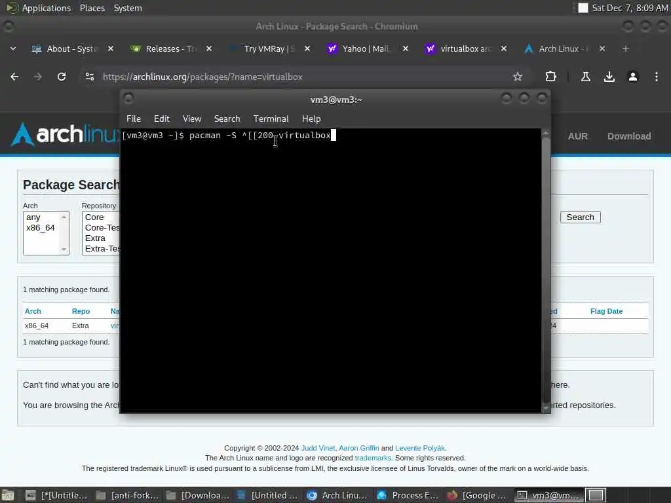Switch to Google Firefox taskbar item

pos(477,495)
